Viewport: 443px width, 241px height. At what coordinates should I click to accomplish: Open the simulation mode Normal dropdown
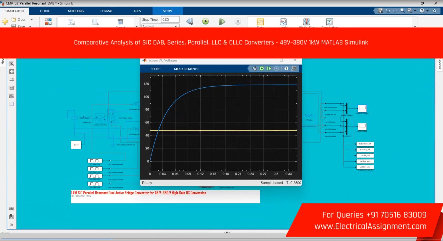[x=160, y=26]
